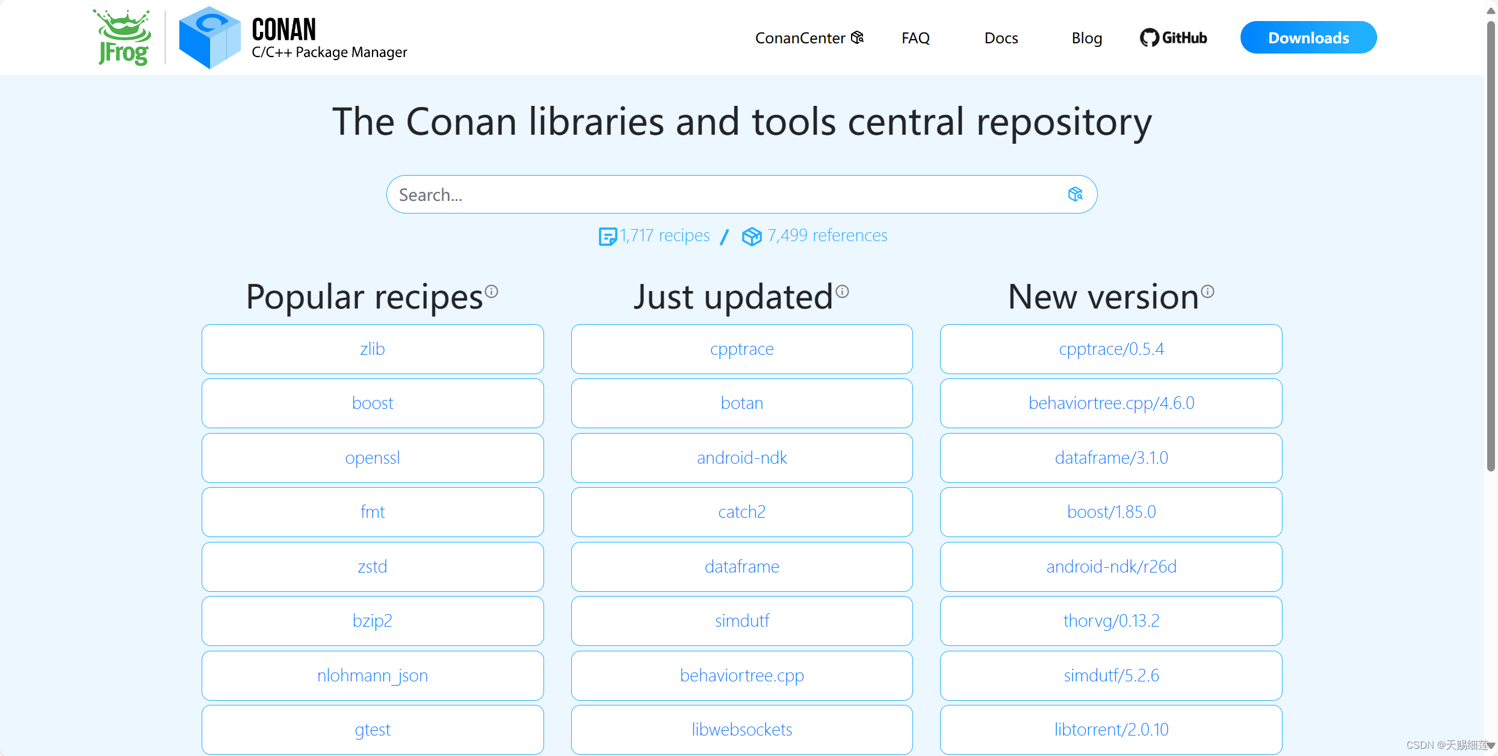The height and width of the screenshot is (756, 1498).
Task: Click the references package box icon
Action: pos(751,236)
